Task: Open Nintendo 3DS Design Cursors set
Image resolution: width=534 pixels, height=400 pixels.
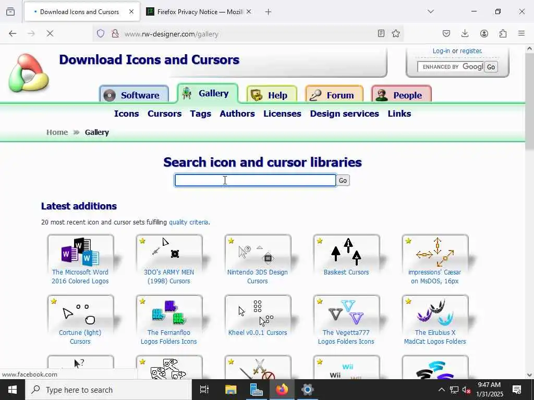Action: (x=258, y=260)
